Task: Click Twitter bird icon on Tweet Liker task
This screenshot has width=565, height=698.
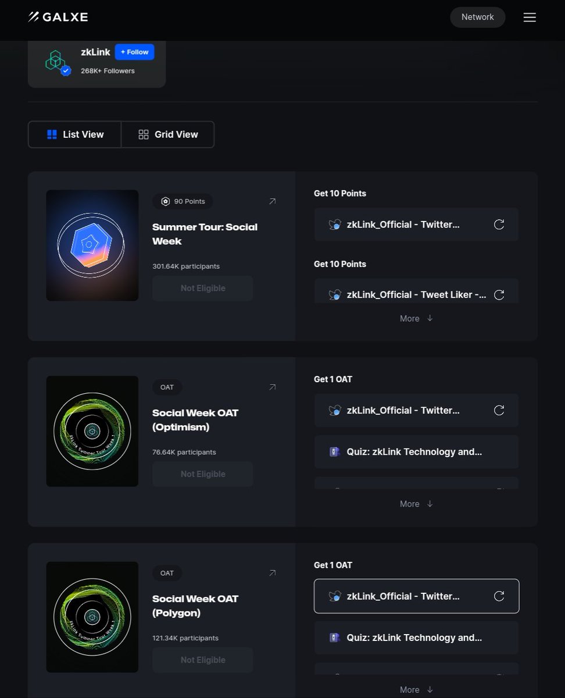Action: tap(334, 295)
